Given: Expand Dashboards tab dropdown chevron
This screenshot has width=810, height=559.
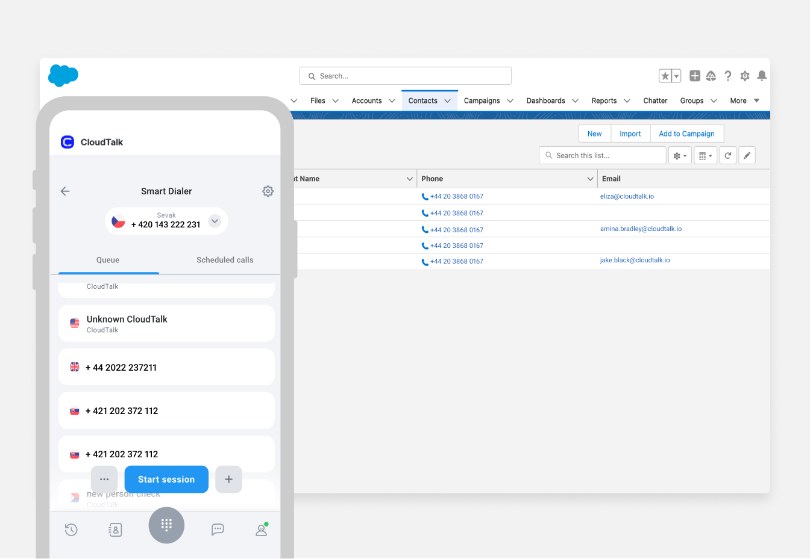Looking at the screenshot, I should (x=575, y=101).
